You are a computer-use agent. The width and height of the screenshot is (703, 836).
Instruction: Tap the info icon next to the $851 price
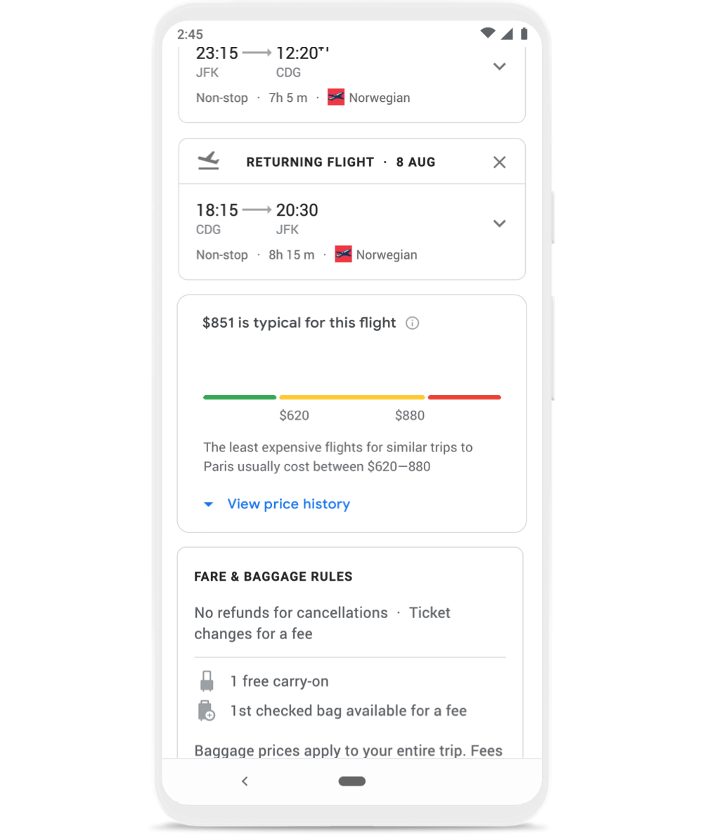tap(413, 323)
